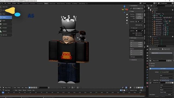Toggle Collection 1 exclude checkbox in outliner
Viewport: 174px width, 98px height.
tap(173, 10)
